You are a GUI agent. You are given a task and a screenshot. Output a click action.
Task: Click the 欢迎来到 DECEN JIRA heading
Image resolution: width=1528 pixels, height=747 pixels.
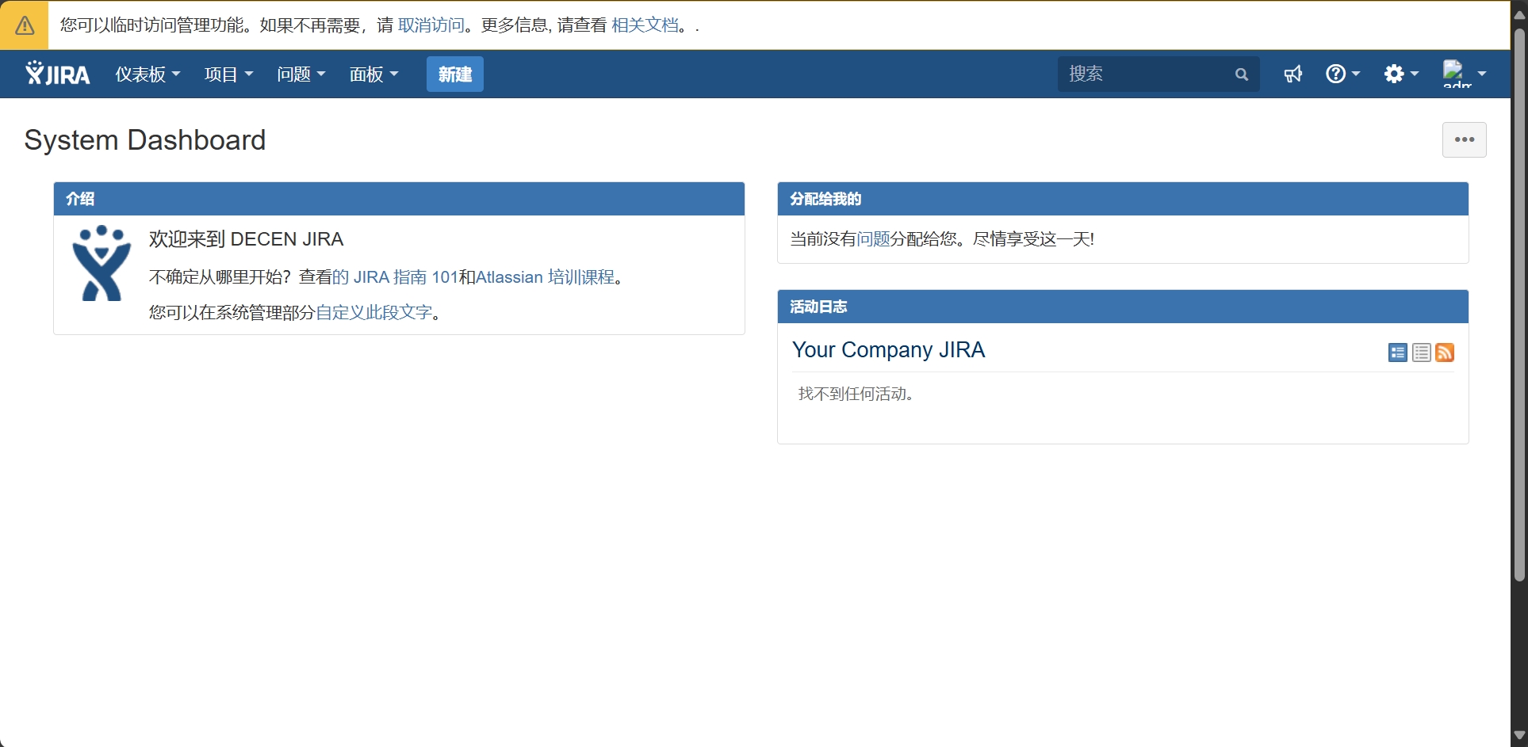(246, 239)
